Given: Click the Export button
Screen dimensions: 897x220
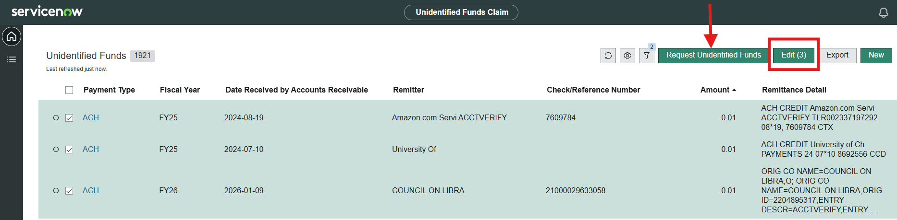Looking at the screenshot, I should tap(837, 55).
